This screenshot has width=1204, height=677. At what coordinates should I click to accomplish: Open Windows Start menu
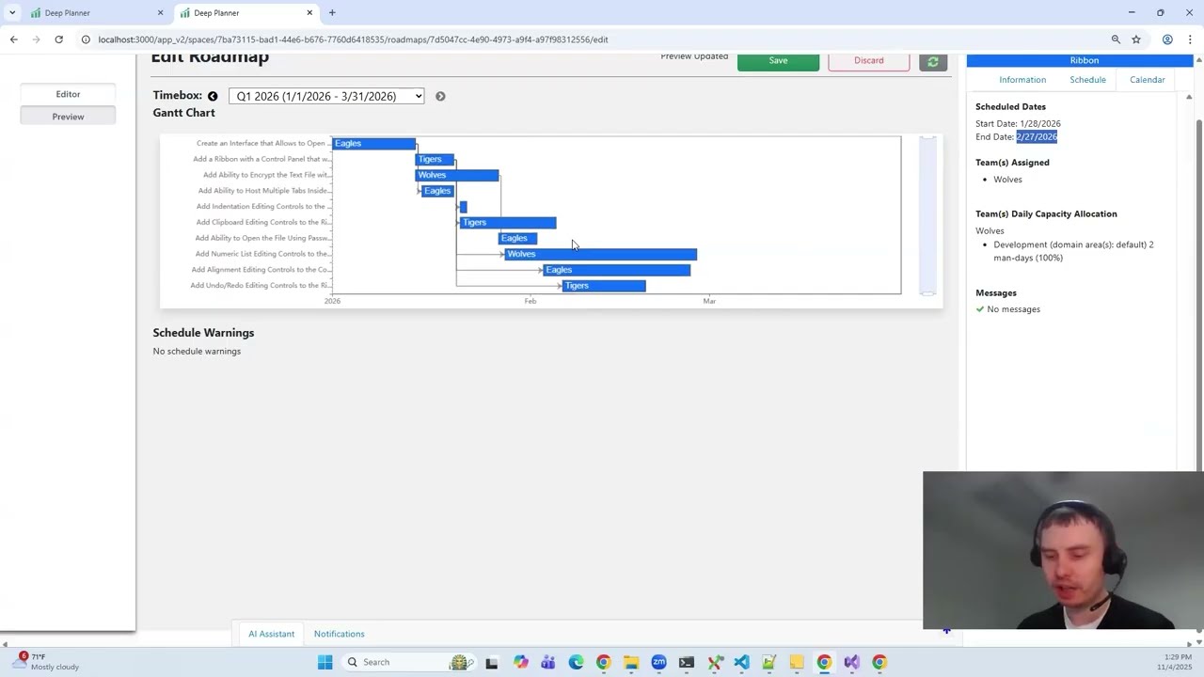tap(325, 662)
